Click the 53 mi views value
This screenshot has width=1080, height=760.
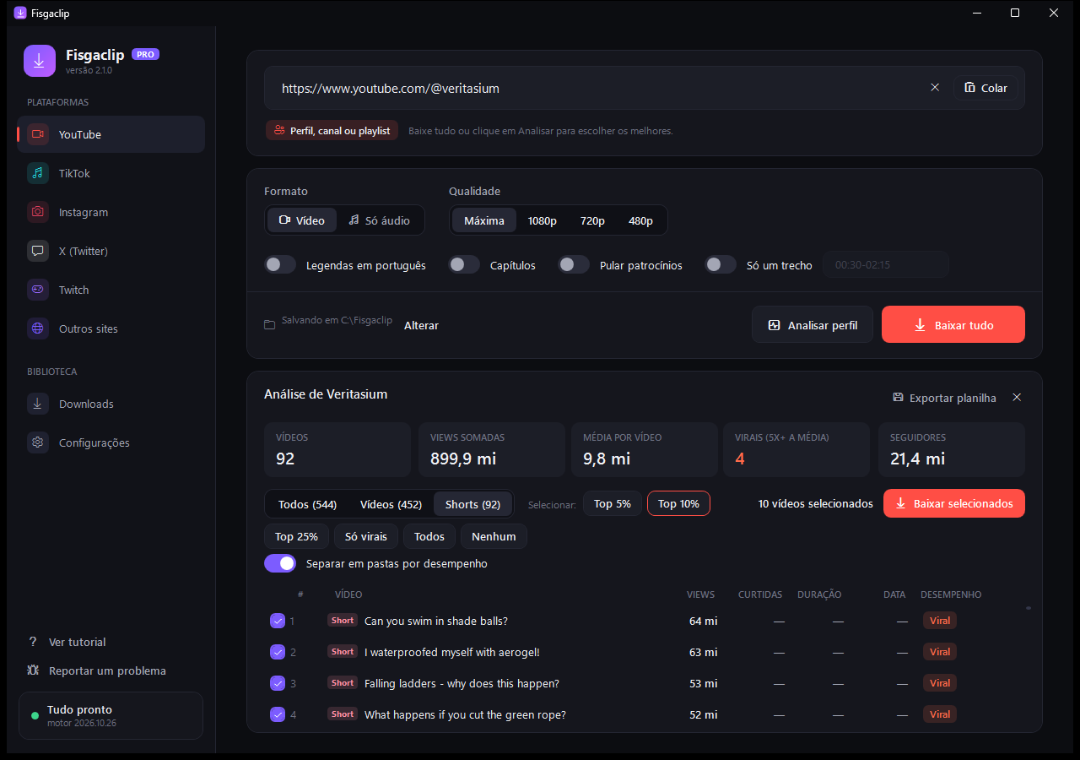[x=704, y=683]
